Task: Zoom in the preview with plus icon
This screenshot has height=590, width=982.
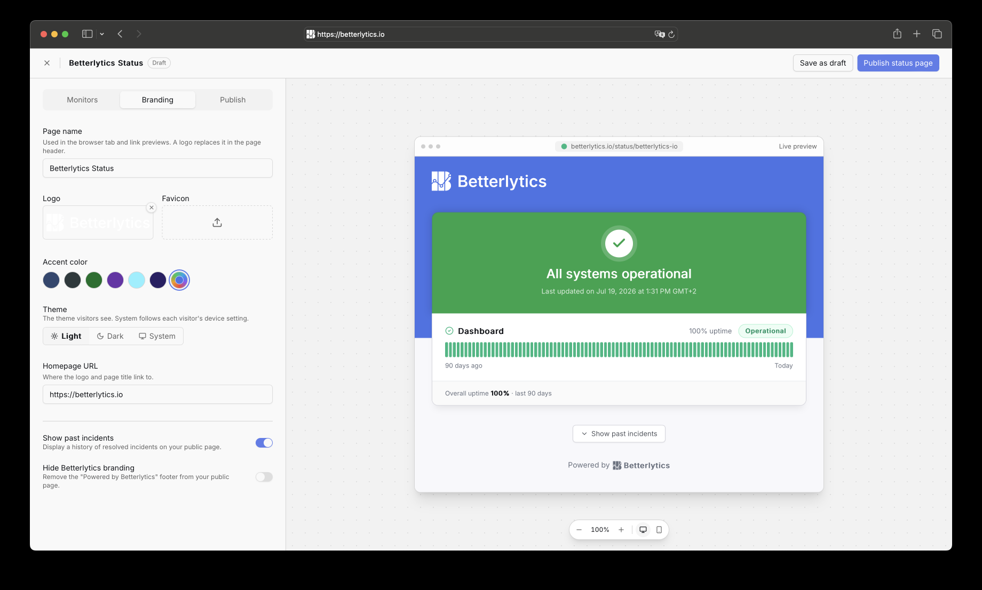Action: click(x=621, y=530)
